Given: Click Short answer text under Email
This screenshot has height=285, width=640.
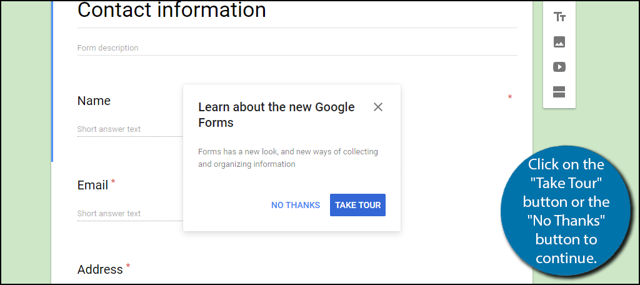Looking at the screenshot, I should click(x=109, y=214).
